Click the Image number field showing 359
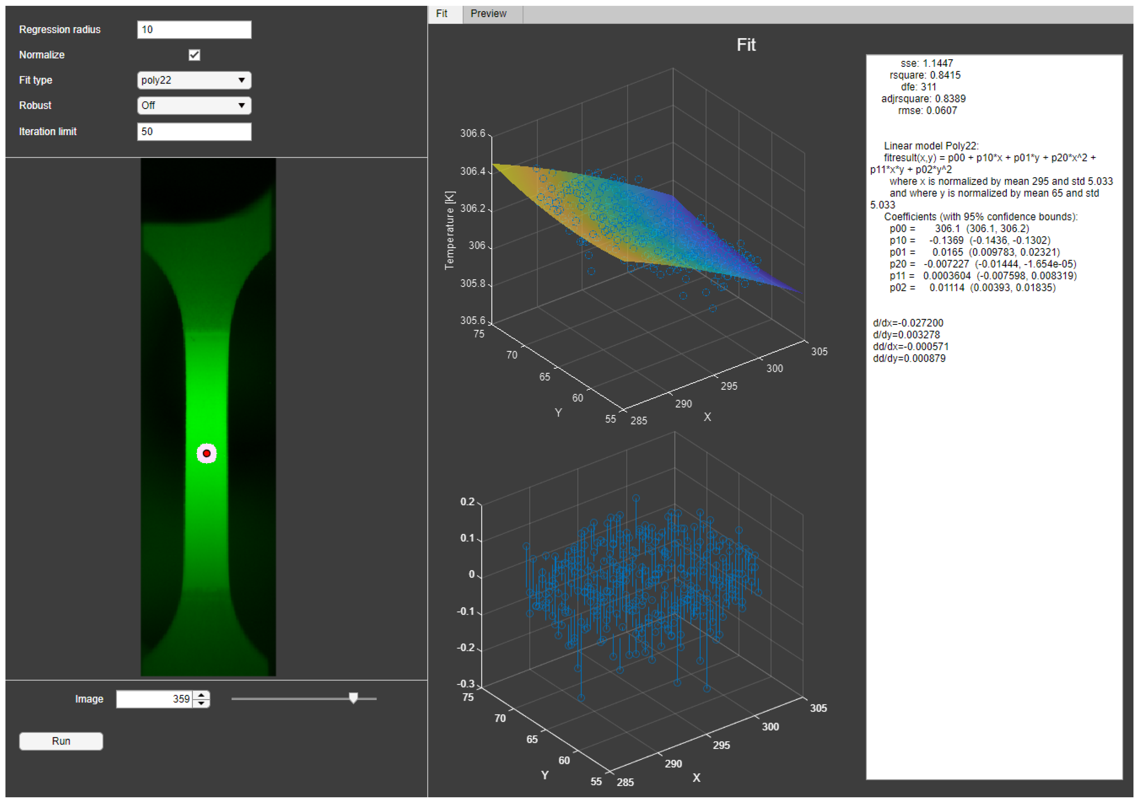 (155, 699)
